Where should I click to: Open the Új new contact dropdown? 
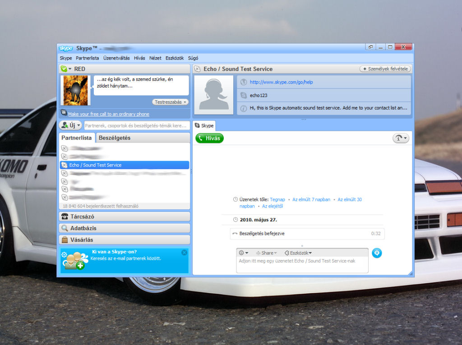70,125
